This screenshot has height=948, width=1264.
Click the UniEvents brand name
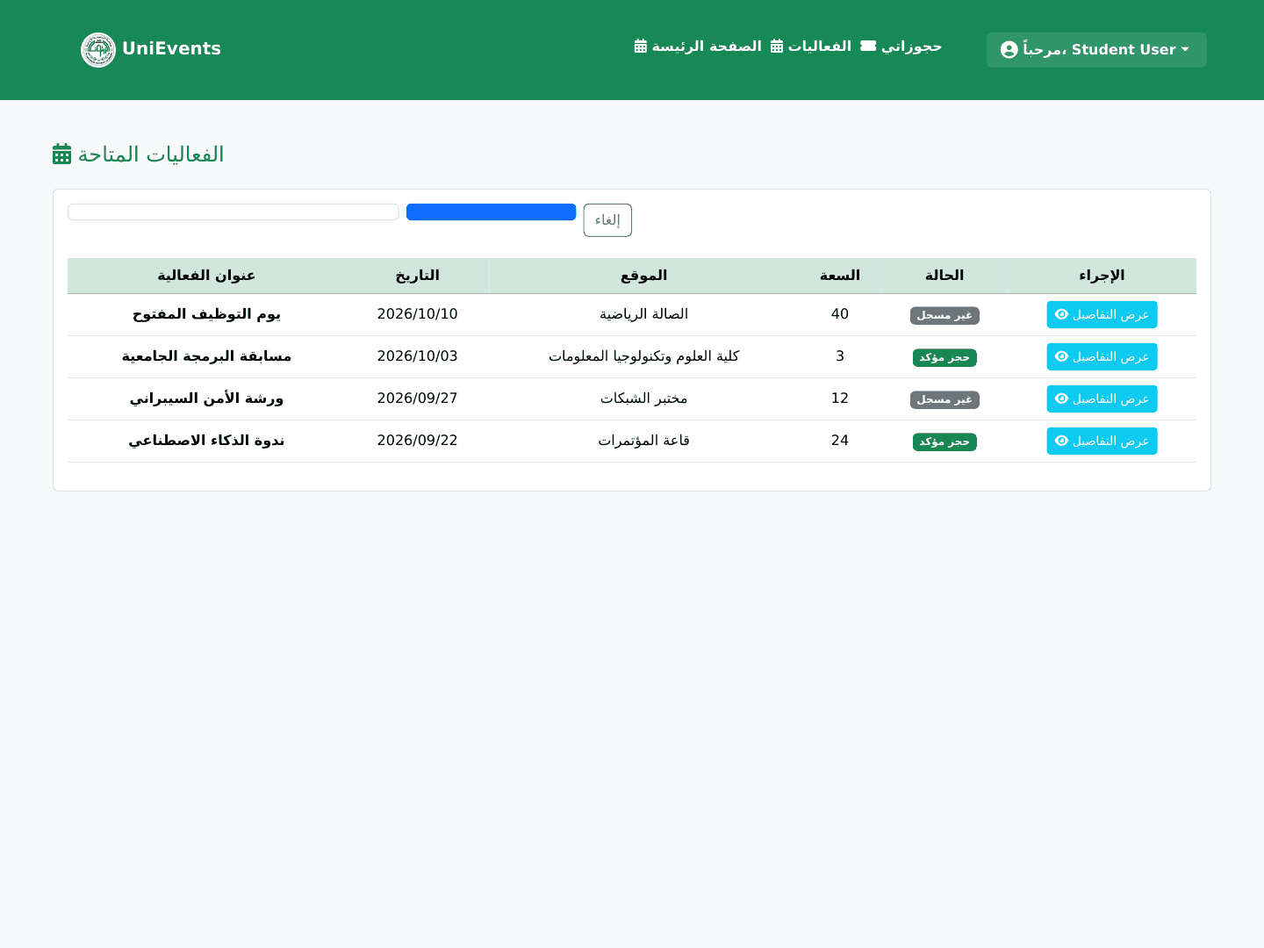pos(172,49)
